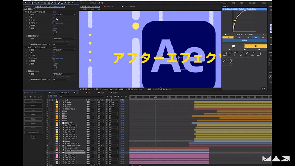
Task: Click the label color swatch of pop.mp4 layer
Action: click(x=57, y=141)
